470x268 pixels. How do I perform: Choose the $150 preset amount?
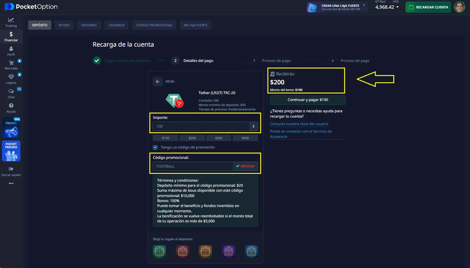pos(166,138)
